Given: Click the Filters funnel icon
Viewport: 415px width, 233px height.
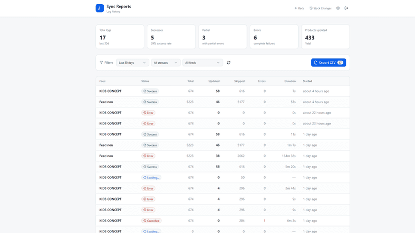Looking at the screenshot, I should [x=101, y=62].
